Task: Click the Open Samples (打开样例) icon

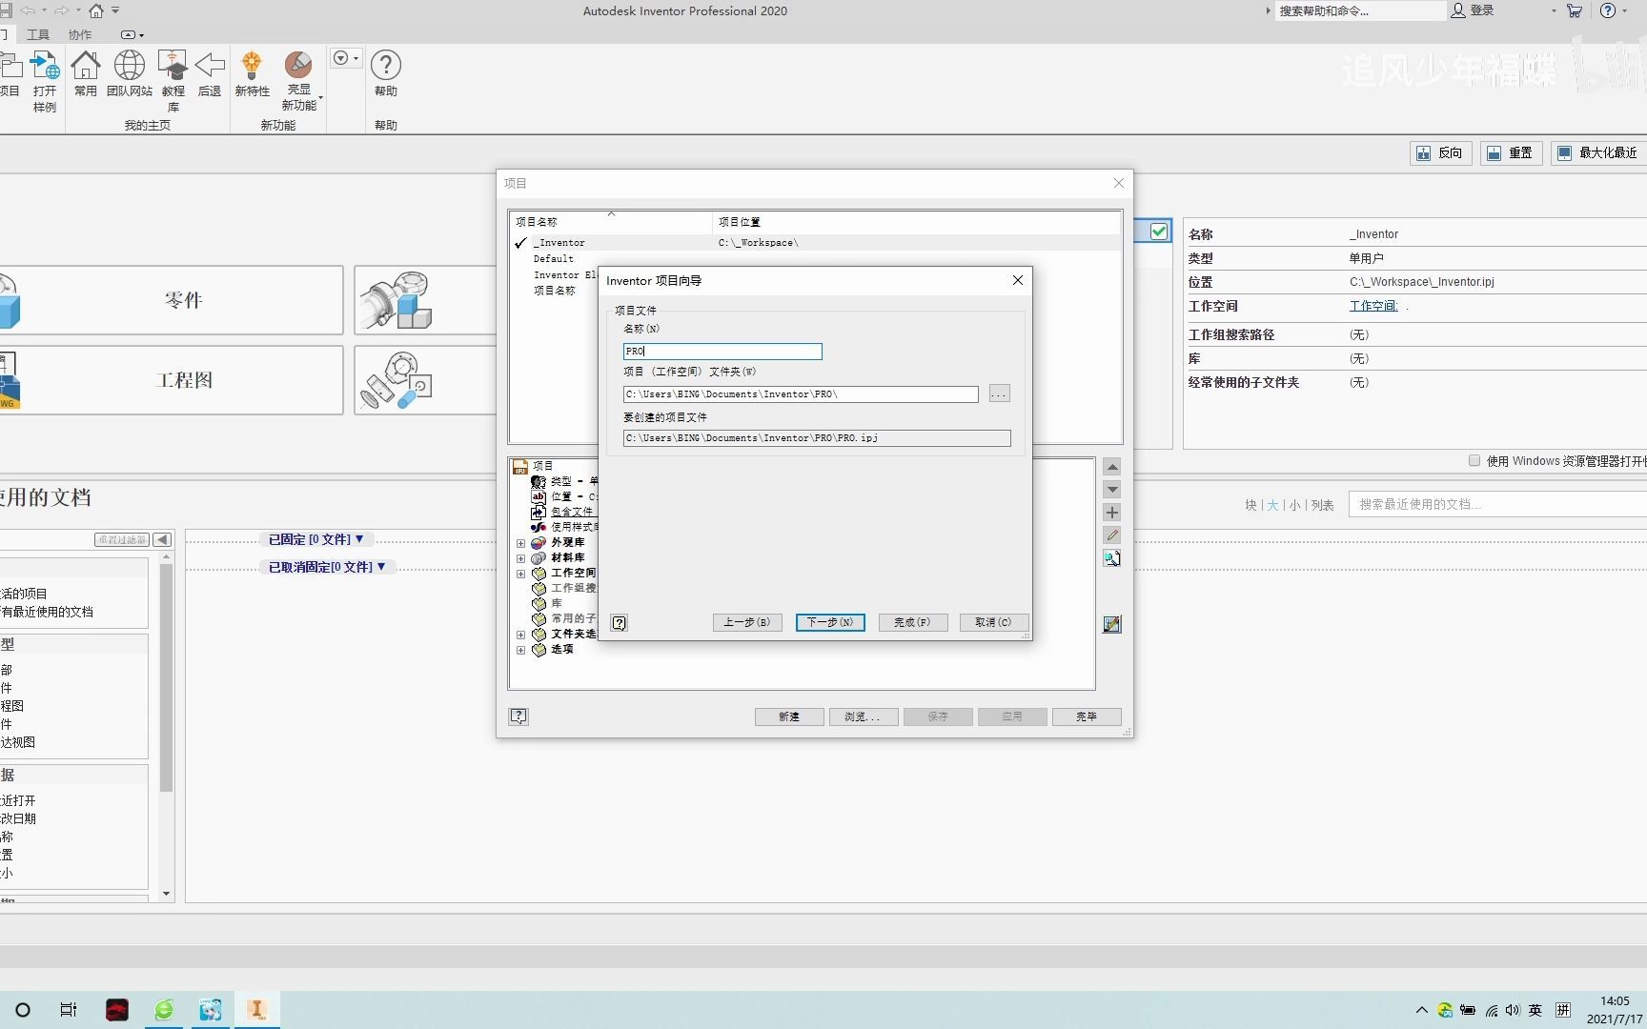Action: click(45, 66)
